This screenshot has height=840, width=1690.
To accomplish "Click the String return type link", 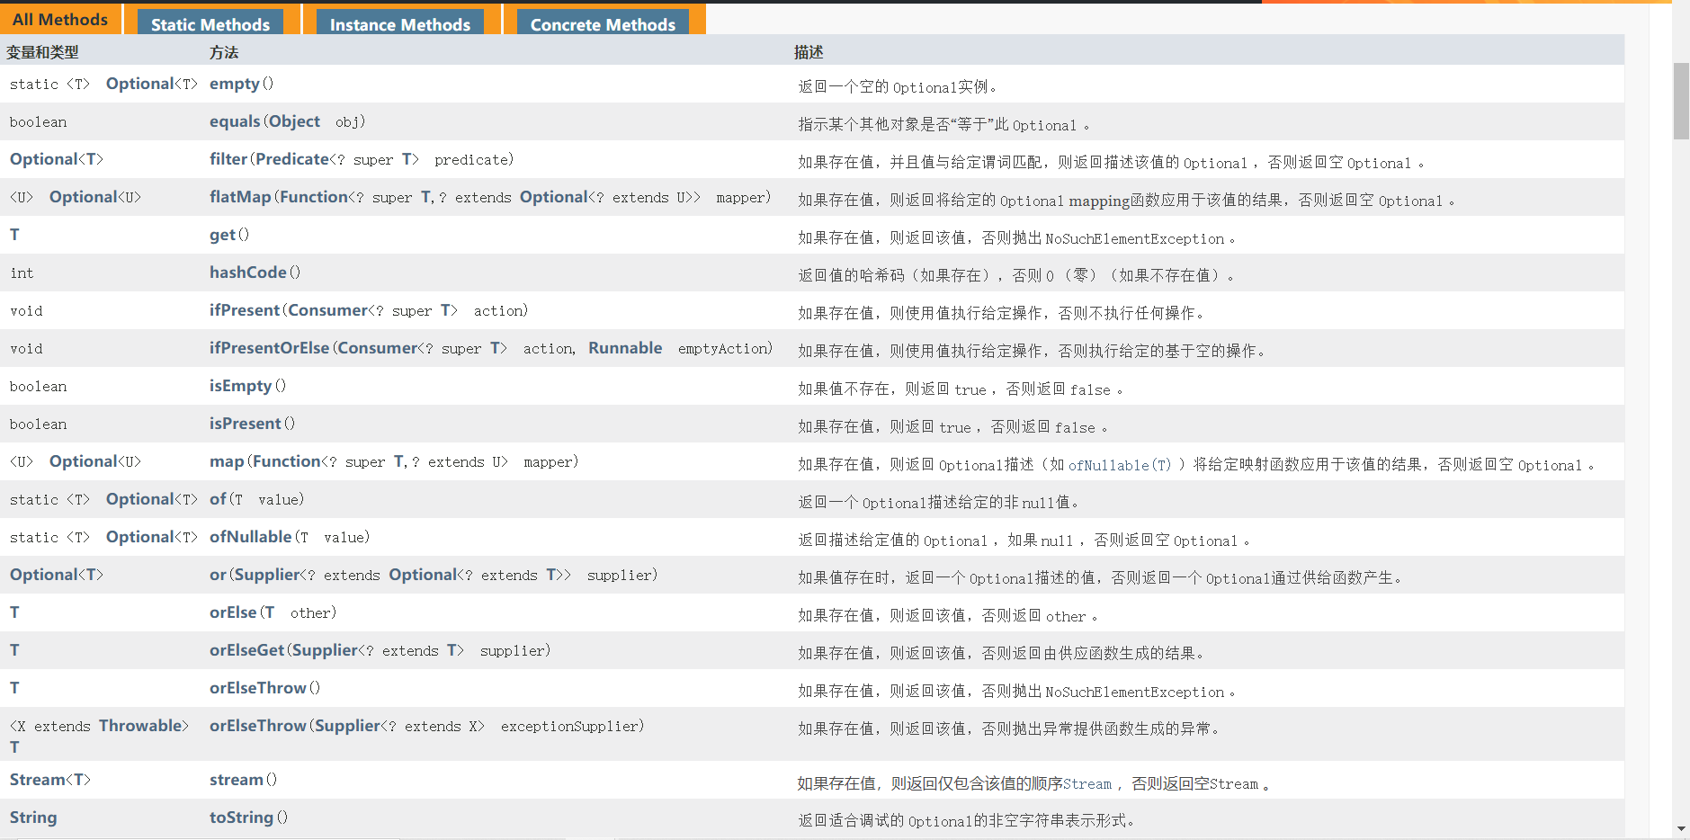I will [x=33, y=818].
